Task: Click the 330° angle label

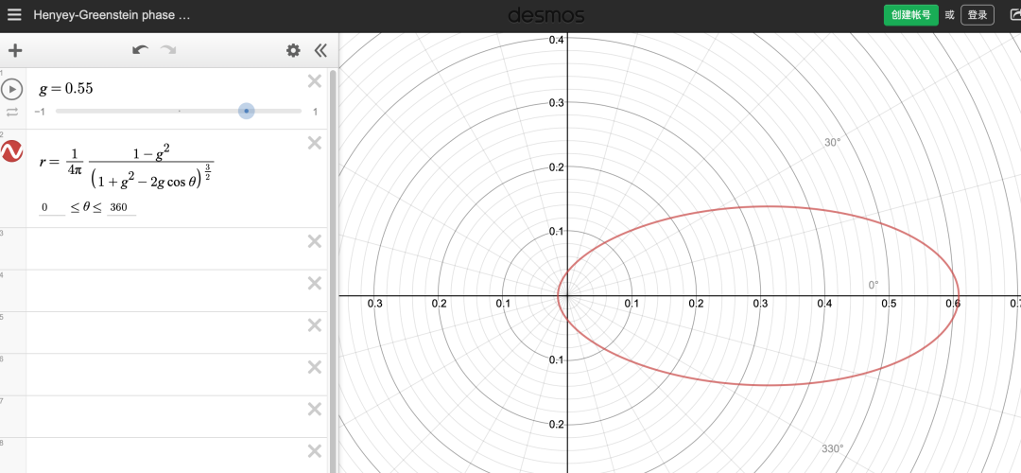Action: tap(832, 448)
